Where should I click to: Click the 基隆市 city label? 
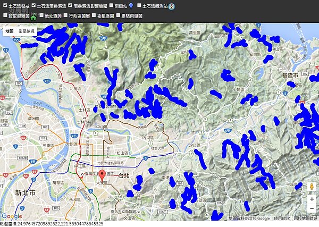tap(290, 75)
